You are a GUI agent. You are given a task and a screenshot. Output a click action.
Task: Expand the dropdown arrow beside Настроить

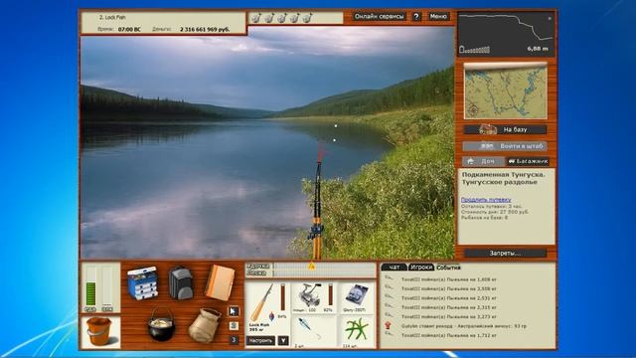(283, 340)
